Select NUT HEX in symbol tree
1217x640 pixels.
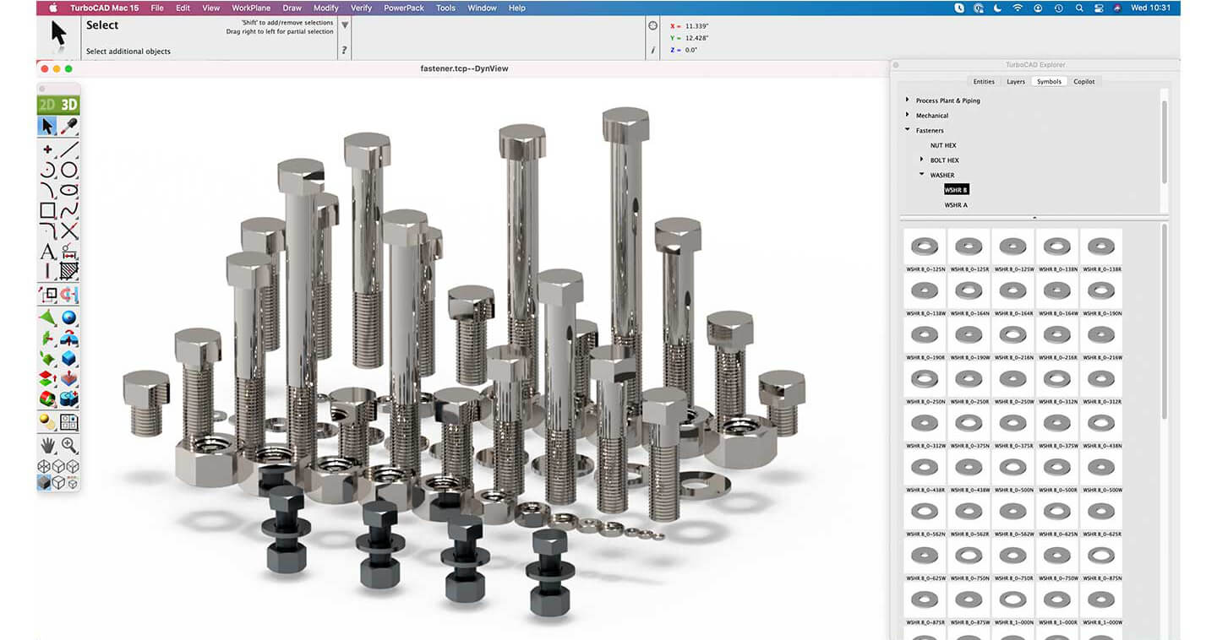coord(943,145)
